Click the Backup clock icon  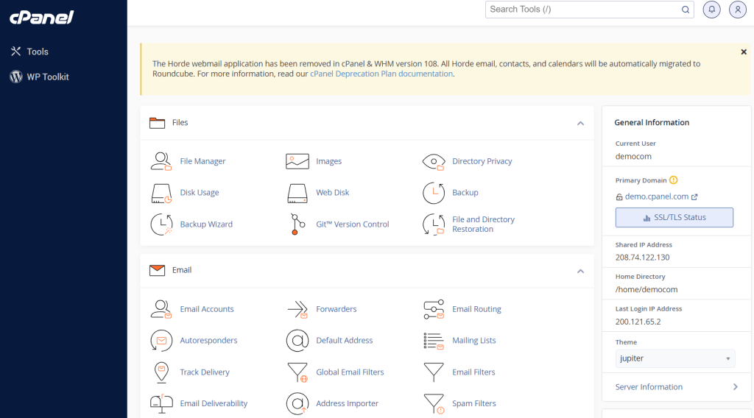(x=433, y=193)
